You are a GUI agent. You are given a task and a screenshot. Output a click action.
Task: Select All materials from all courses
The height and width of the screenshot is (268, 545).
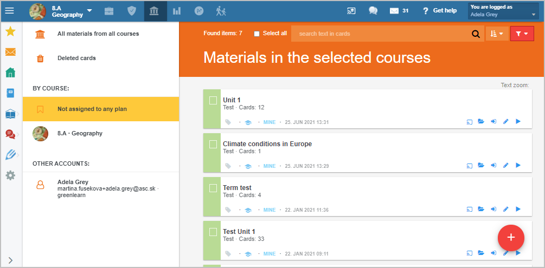pos(98,34)
